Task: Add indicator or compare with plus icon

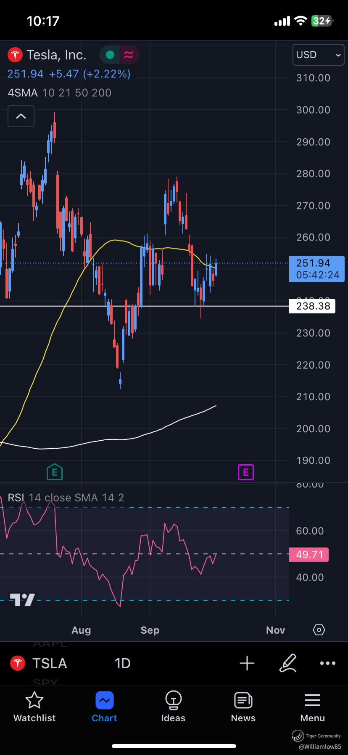Action: (x=247, y=663)
